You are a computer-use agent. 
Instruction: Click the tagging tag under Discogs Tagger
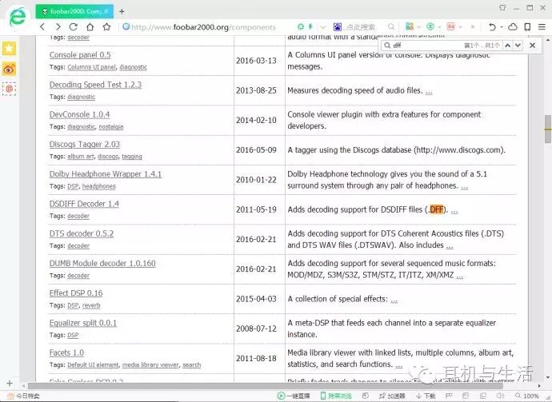point(132,157)
